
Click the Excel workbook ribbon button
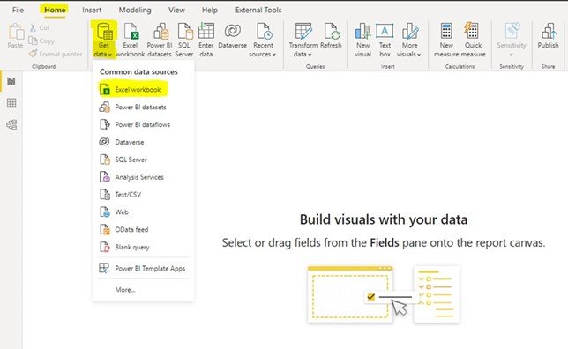(x=131, y=40)
